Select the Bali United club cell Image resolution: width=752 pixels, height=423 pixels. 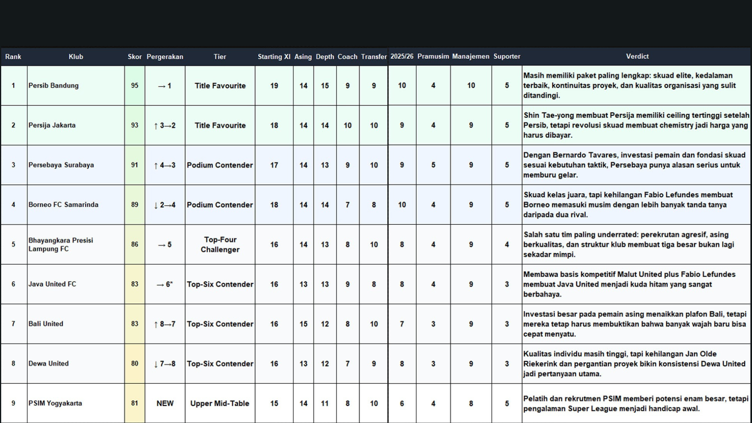76,324
